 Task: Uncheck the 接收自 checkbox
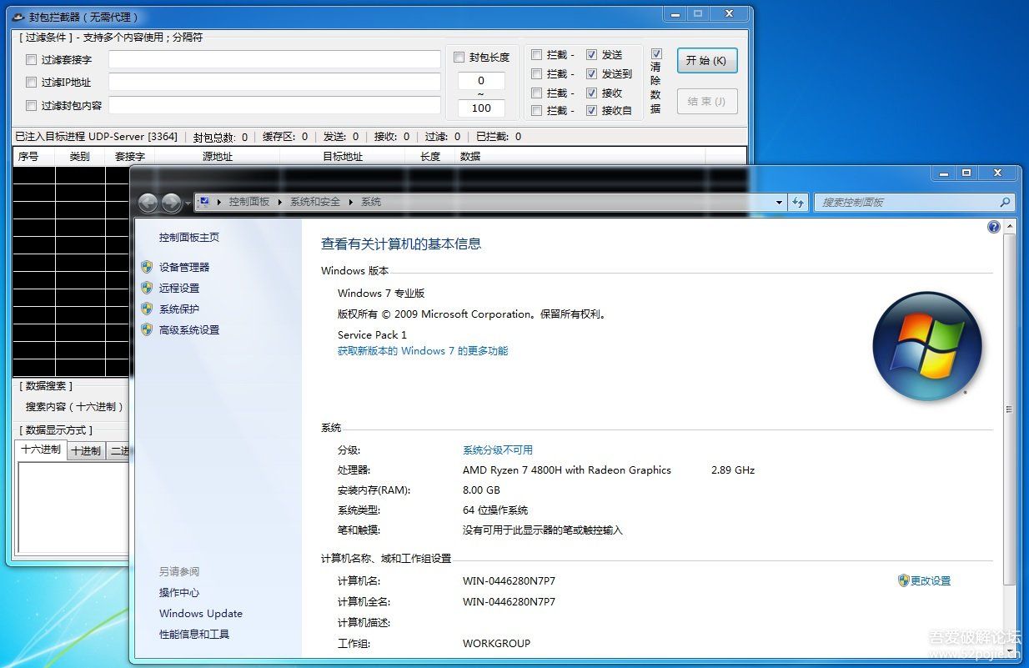point(591,110)
